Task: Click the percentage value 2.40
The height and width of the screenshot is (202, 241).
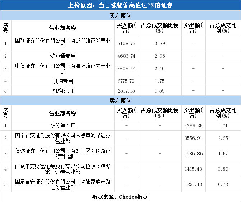Action: point(160,69)
